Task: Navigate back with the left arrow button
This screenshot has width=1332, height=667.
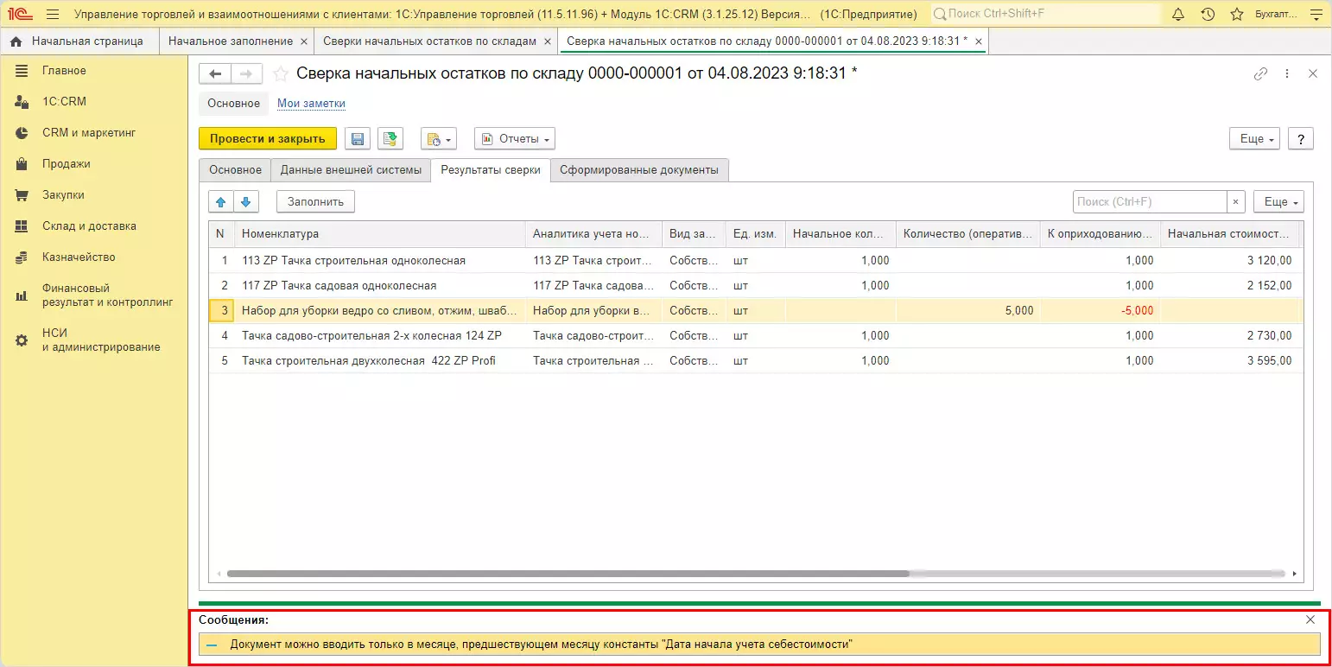Action: (215, 74)
